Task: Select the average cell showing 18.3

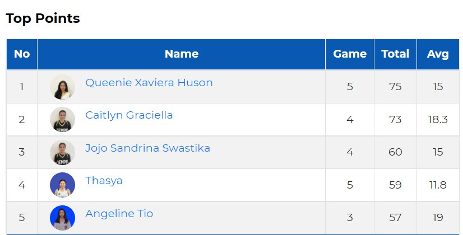Action: (x=438, y=119)
